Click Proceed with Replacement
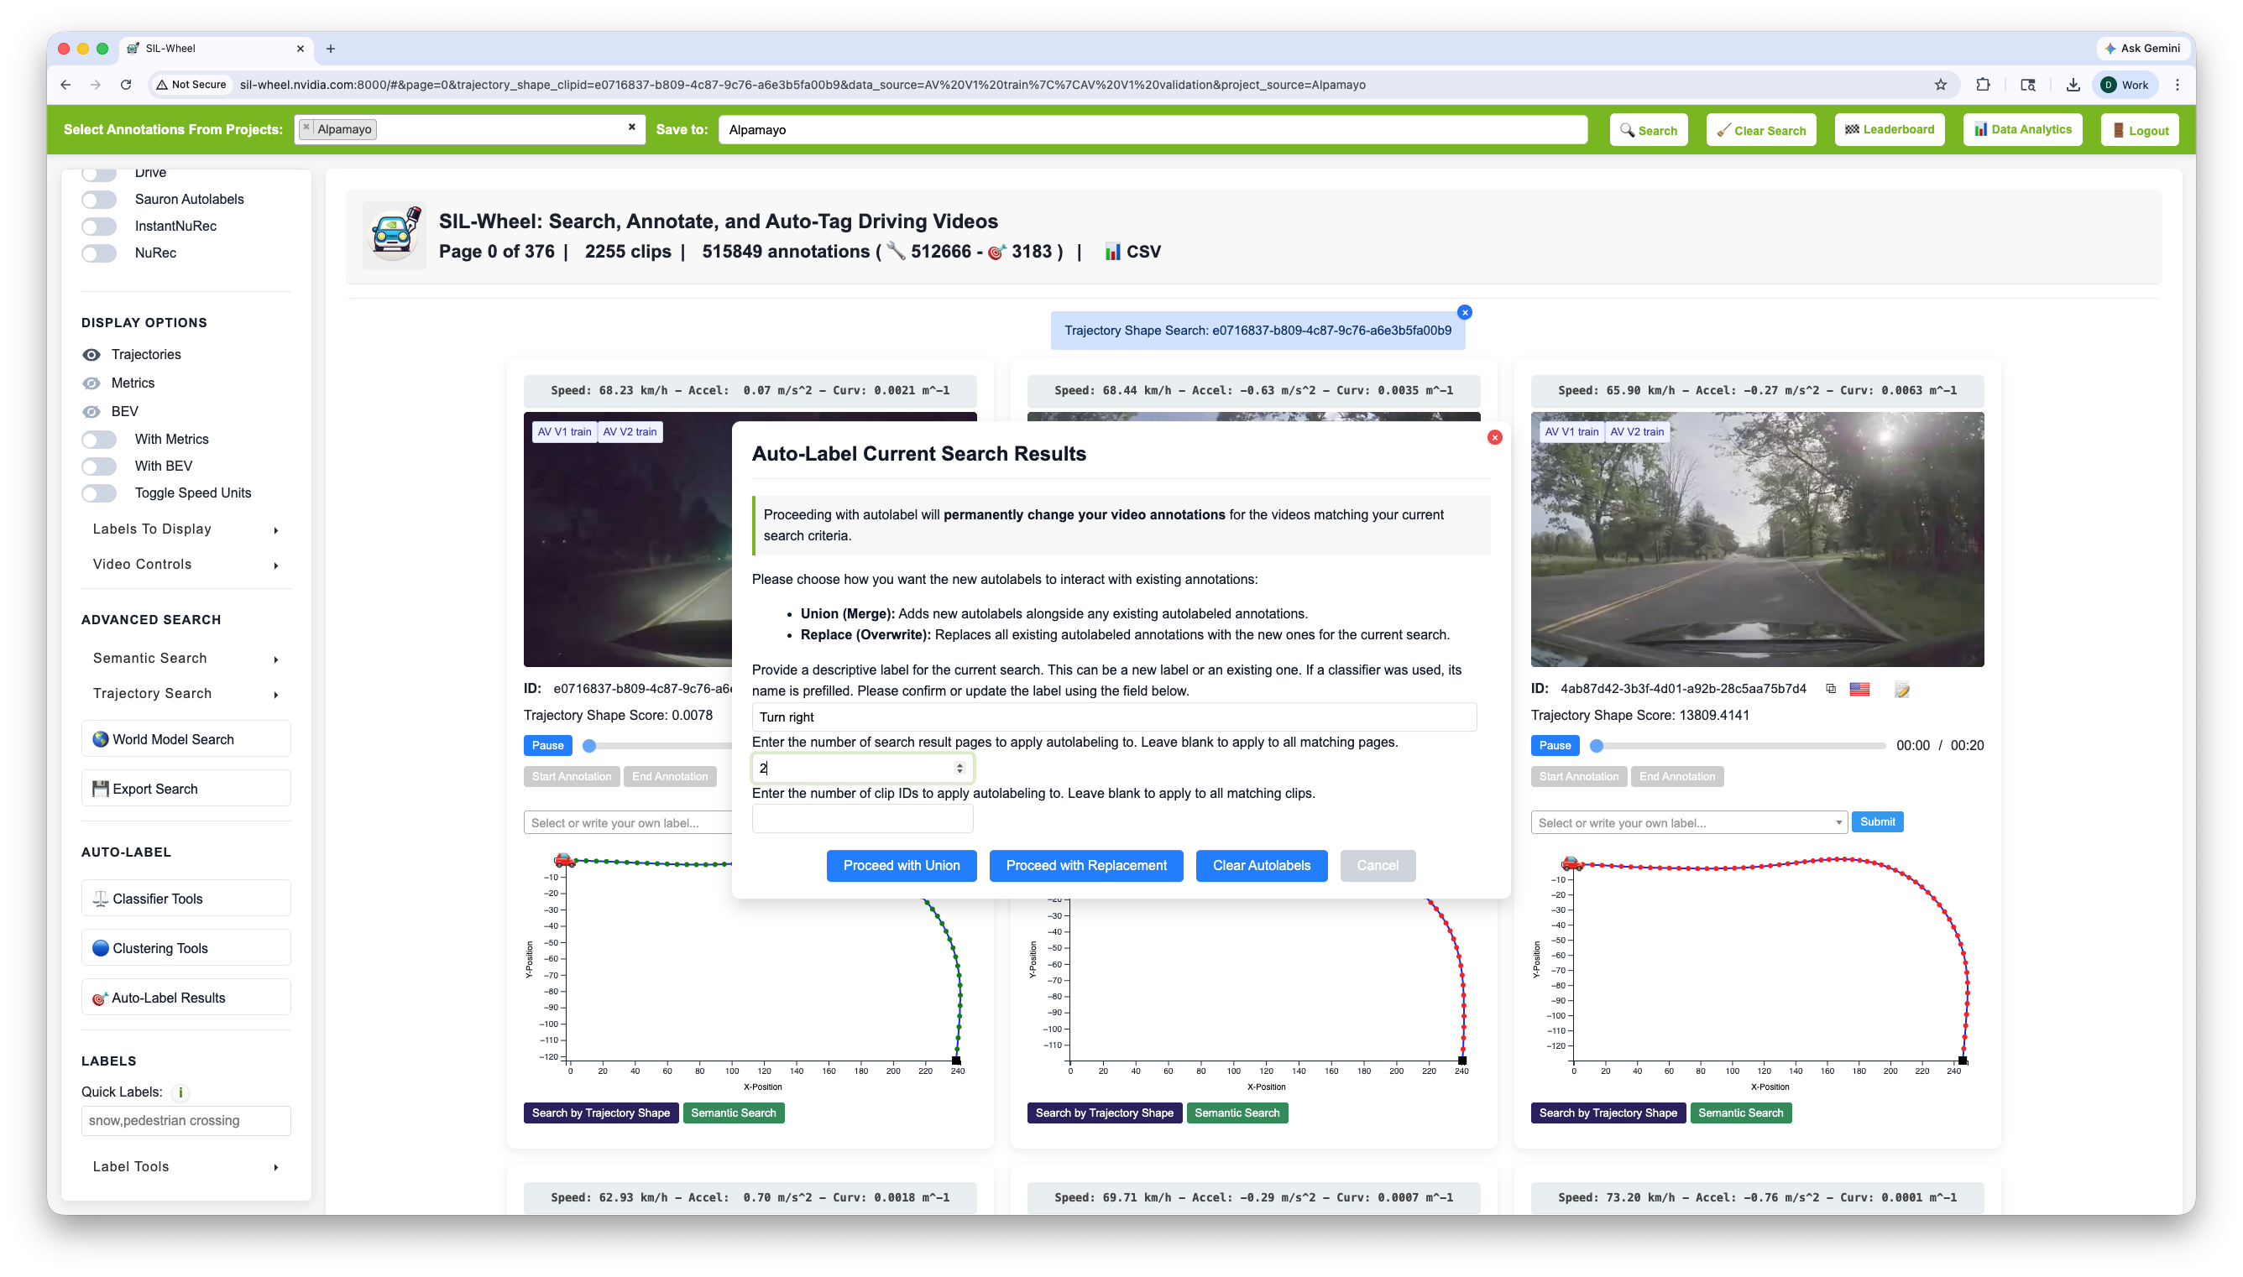Viewport: 2243px width, 1277px height. coord(1086,866)
